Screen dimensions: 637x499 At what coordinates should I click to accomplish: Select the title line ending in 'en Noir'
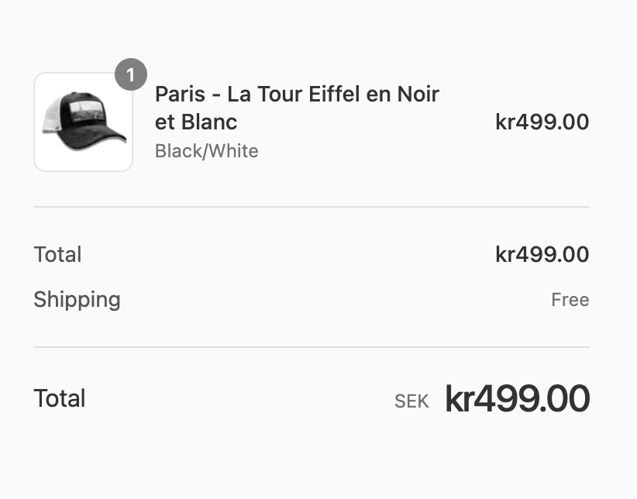pos(297,95)
